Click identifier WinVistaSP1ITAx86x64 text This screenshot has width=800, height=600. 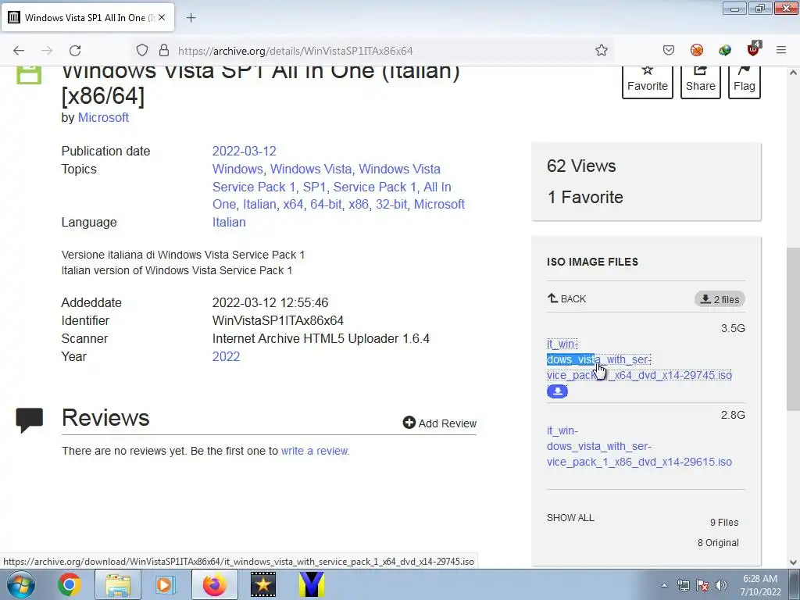(x=277, y=320)
